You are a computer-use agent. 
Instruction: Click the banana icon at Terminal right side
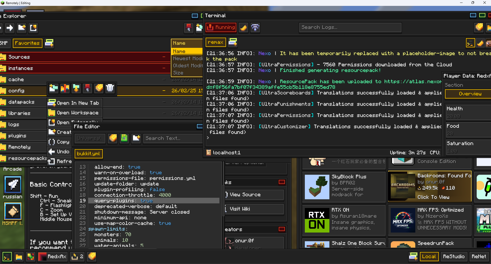click(x=480, y=43)
